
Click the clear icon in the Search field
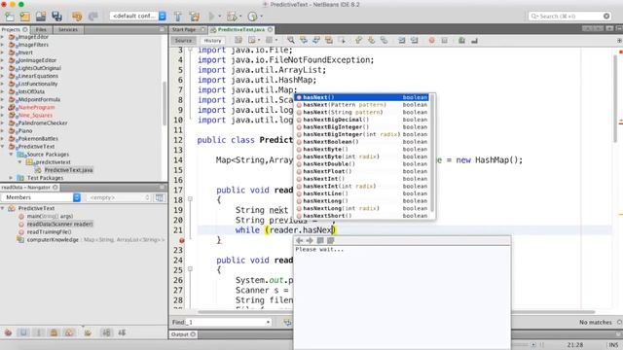coord(606,17)
